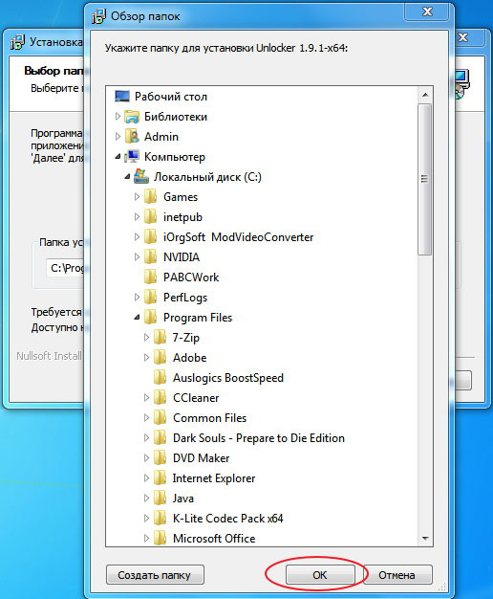Expand the DVD Maker folder node
Image resolution: width=493 pixels, height=599 pixels.
146,457
